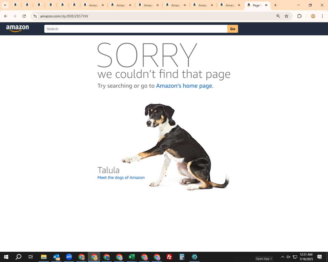328x262 pixels.
Task: Open Outlook from the taskbar
Action: coord(56,257)
